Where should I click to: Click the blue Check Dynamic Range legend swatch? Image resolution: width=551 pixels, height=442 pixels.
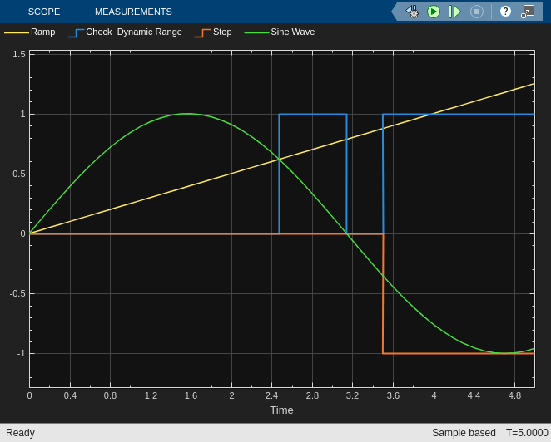click(x=76, y=33)
